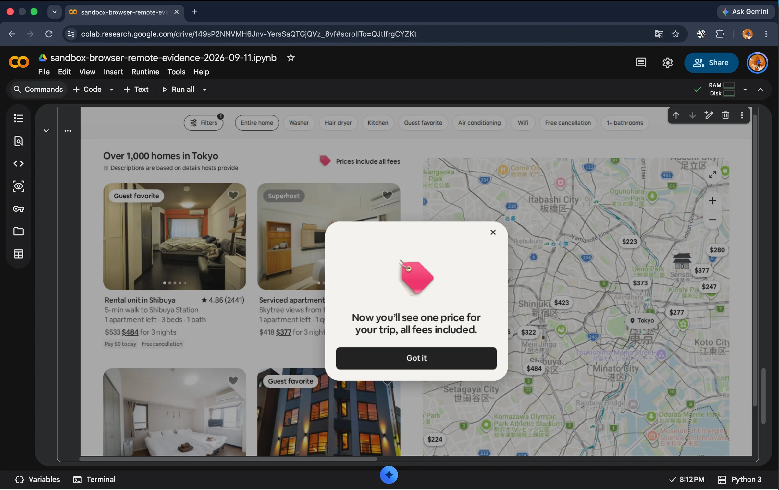Toggle the Washer filter chip
Screen dimensions: 779x490
pos(299,123)
